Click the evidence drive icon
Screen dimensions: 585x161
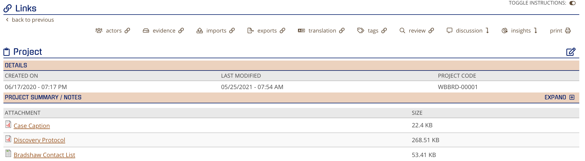pyautogui.click(x=146, y=31)
